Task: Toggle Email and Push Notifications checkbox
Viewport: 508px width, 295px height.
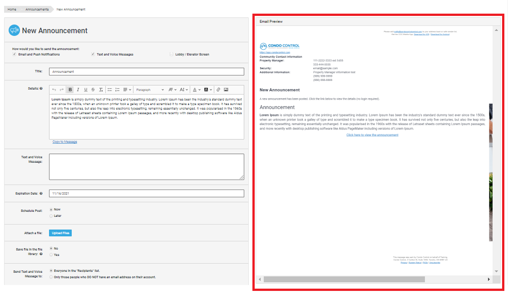Action: (15, 54)
